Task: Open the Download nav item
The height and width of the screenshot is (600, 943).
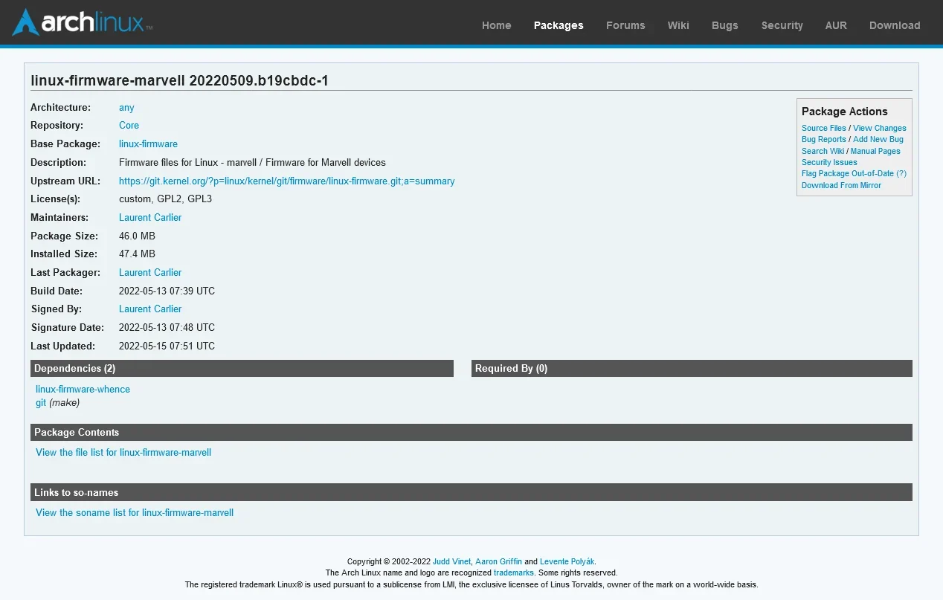Action: 895,25
